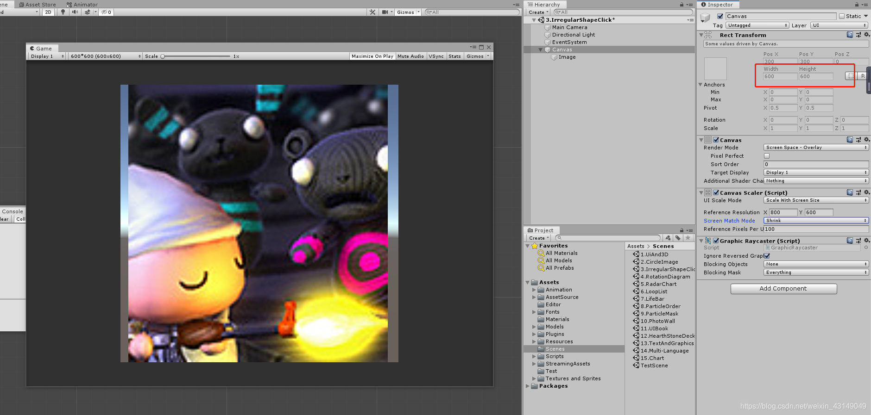
Task: Open Canvas Scaler gear settings menu
Action: [x=866, y=192]
